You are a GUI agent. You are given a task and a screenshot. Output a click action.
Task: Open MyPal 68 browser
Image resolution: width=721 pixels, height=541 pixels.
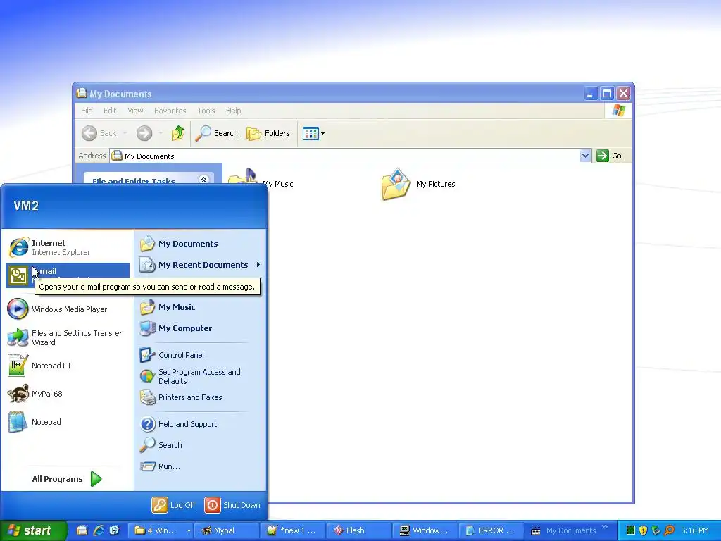pyautogui.click(x=68, y=394)
